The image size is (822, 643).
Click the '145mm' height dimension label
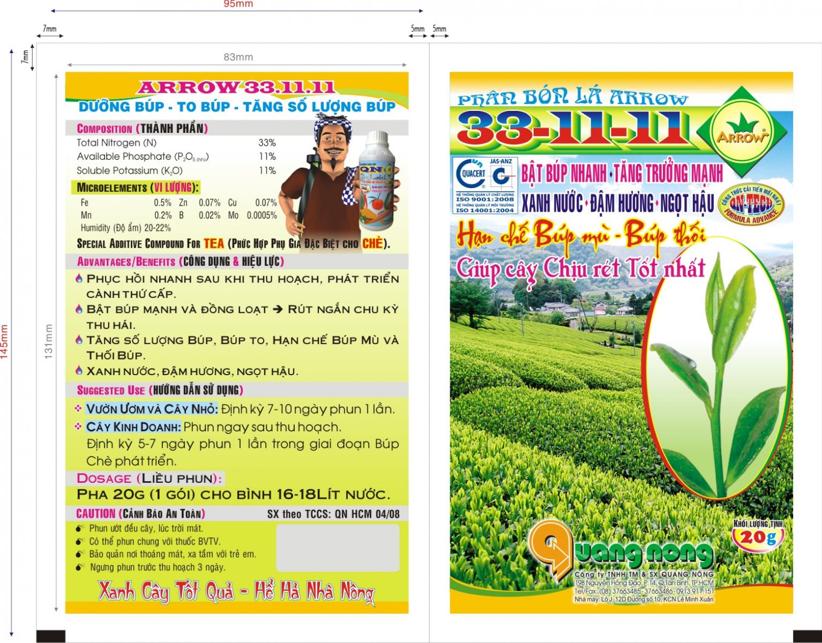(4, 341)
